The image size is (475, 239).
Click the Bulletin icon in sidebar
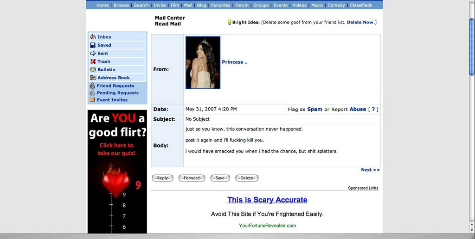pyautogui.click(x=93, y=69)
